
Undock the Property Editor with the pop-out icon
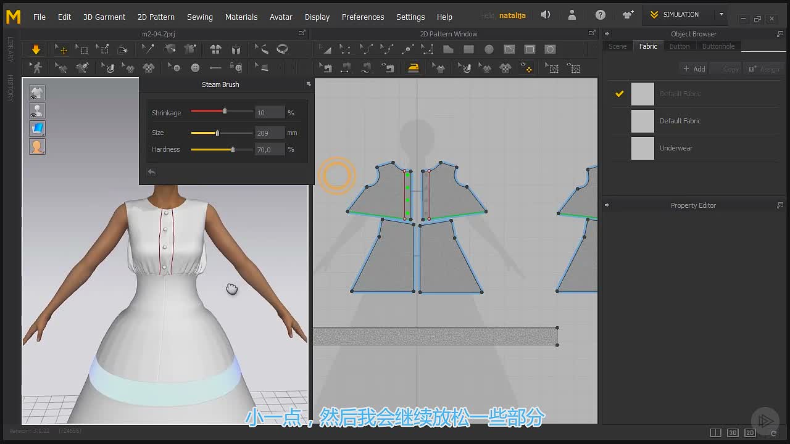click(780, 205)
